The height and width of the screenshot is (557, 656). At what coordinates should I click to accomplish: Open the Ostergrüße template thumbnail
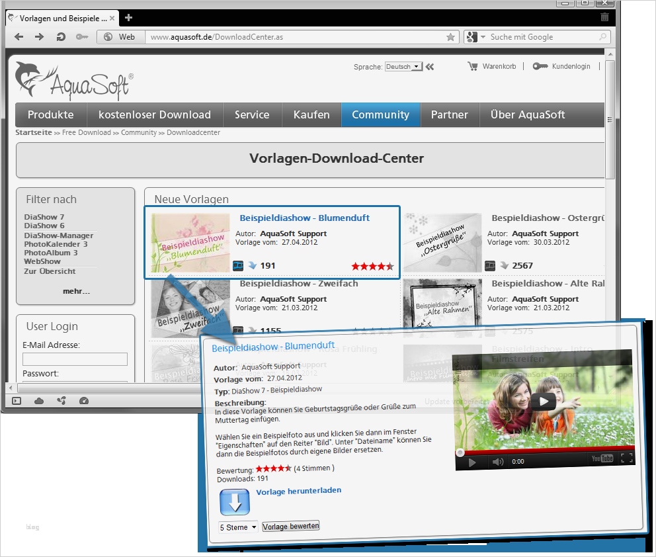point(442,243)
